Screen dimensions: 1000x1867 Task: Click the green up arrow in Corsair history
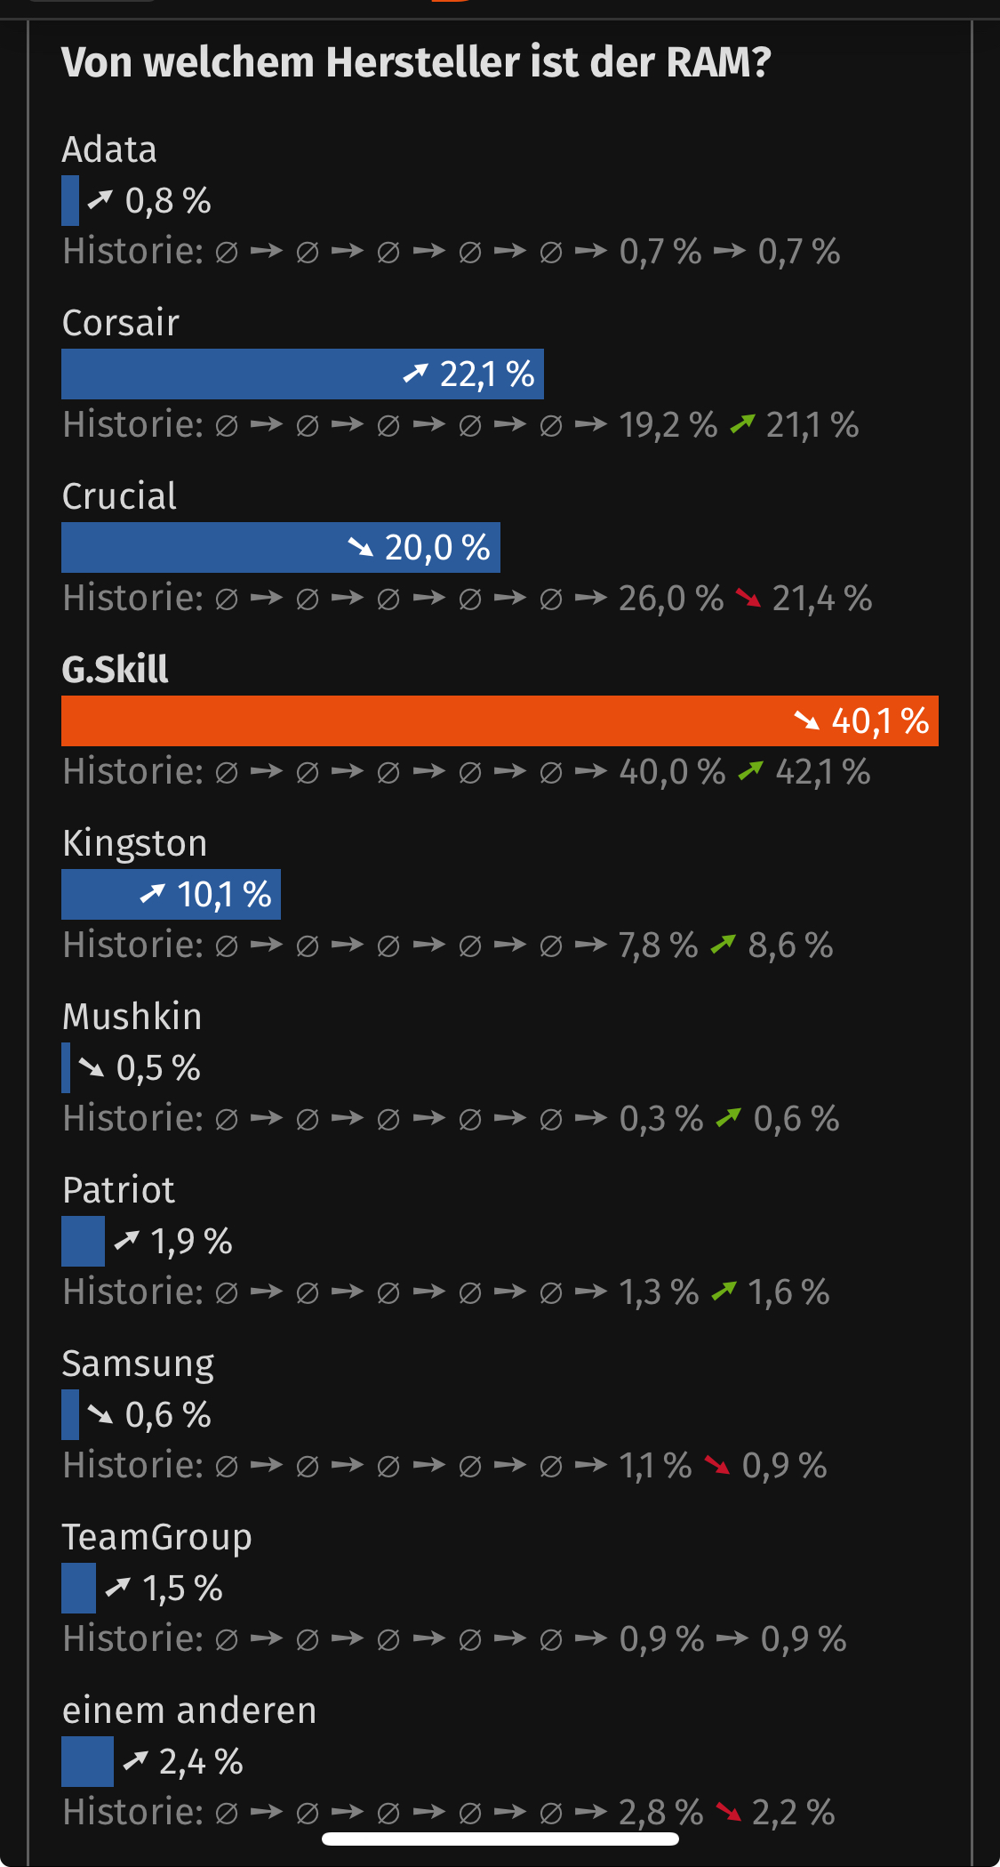pyautogui.click(x=742, y=425)
